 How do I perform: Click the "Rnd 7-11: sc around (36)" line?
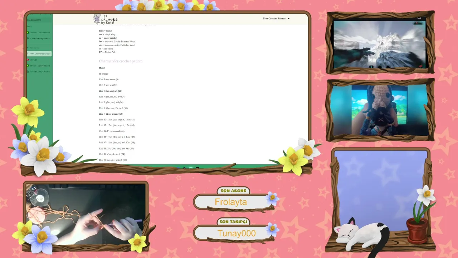coord(111,114)
